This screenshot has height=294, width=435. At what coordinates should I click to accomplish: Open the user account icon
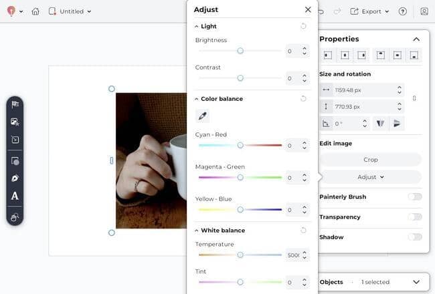tap(424, 11)
